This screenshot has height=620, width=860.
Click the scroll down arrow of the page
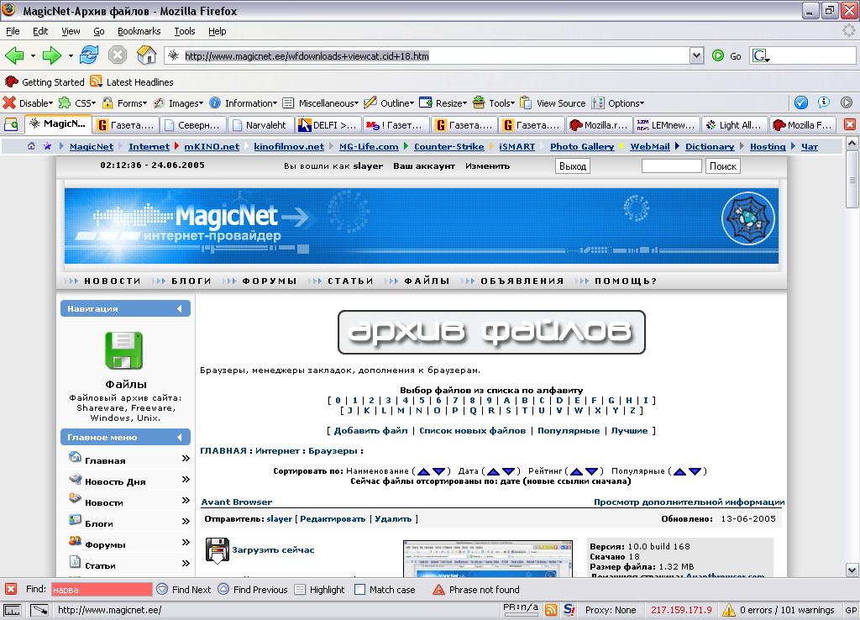pos(852,570)
